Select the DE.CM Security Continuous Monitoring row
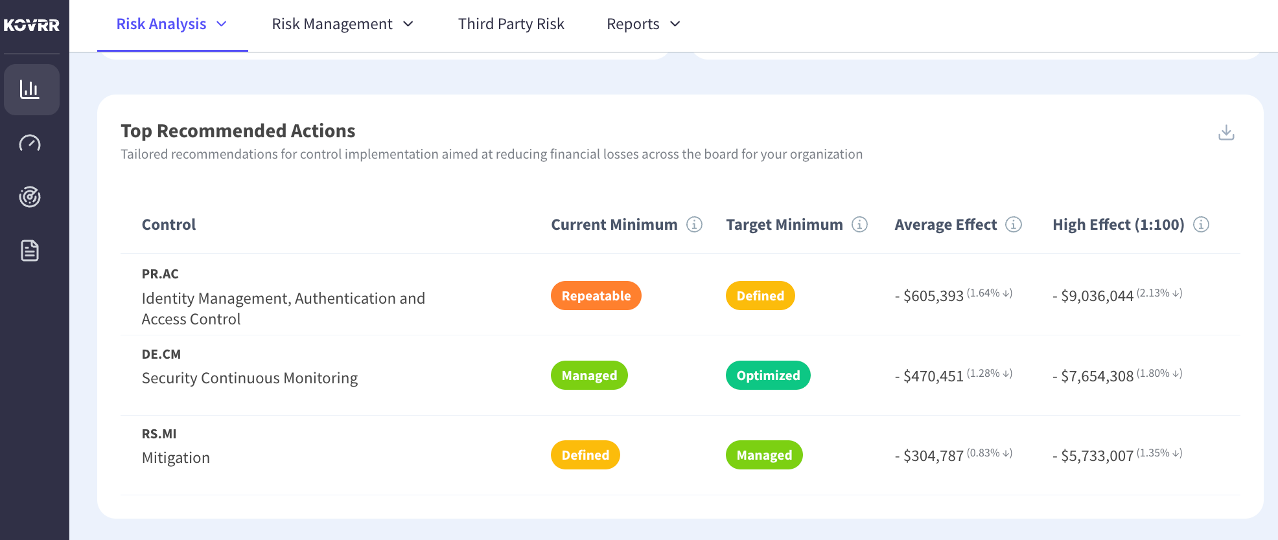This screenshot has height=540, width=1278. point(680,376)
